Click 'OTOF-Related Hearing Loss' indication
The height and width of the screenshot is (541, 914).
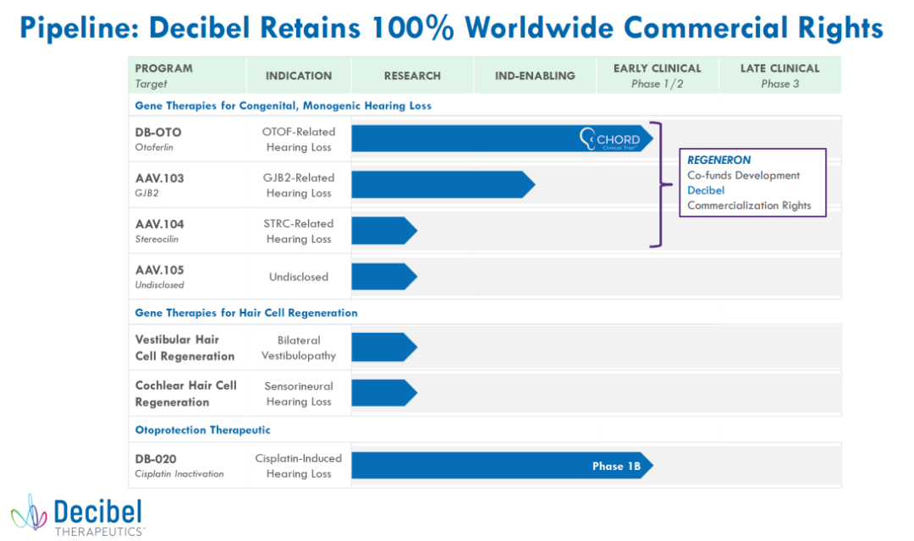[299, 139]
